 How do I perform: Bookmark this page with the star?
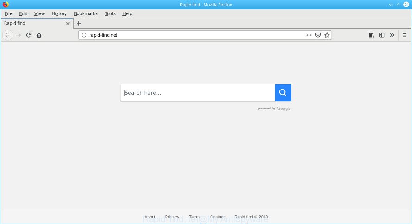(327, 35)
